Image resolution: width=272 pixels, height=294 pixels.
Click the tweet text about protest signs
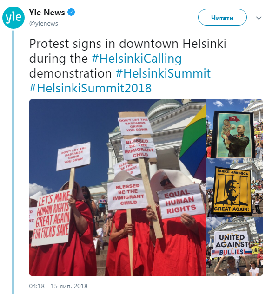[128, 66]
